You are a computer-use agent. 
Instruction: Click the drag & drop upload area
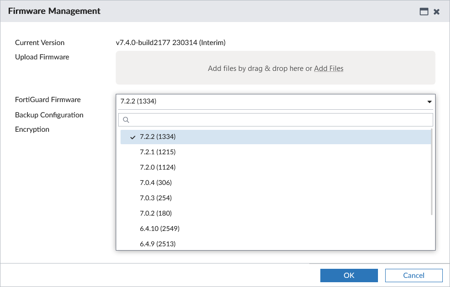(274, 68)
